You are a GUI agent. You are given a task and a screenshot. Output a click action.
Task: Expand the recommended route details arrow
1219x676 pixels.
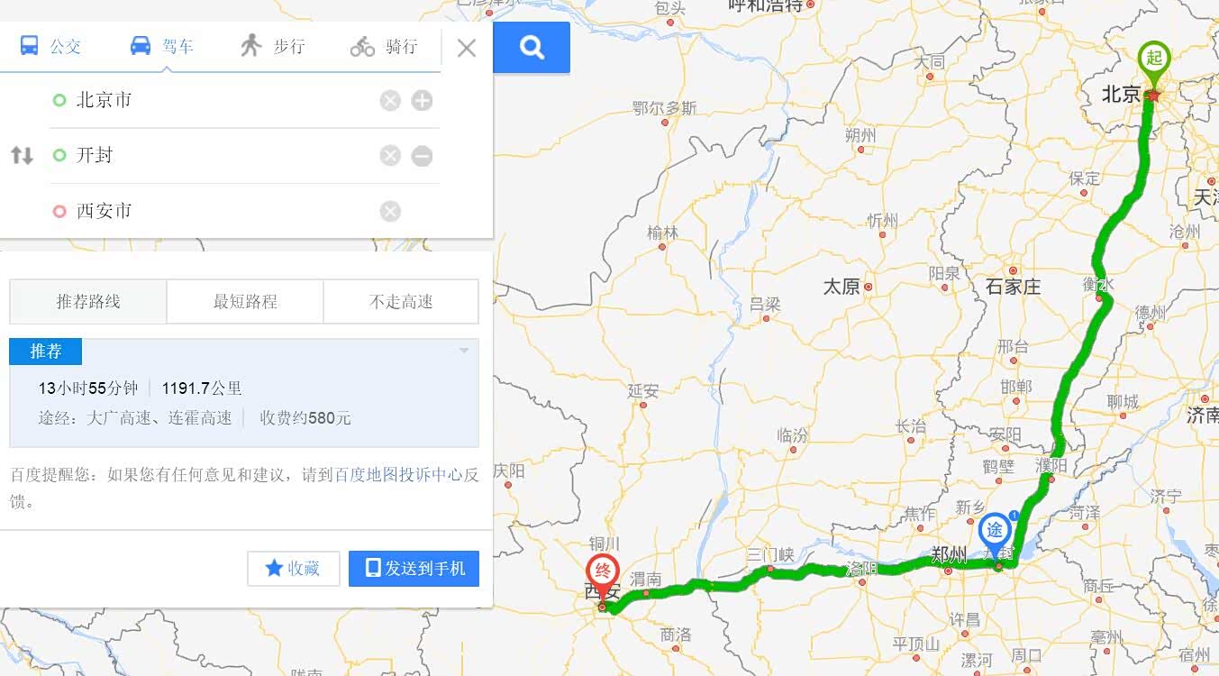click(x=464, y=351)
